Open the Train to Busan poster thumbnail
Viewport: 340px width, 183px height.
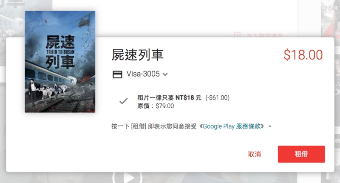(x=60, y=62)
